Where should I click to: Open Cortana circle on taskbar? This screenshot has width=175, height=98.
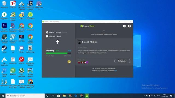47,96
